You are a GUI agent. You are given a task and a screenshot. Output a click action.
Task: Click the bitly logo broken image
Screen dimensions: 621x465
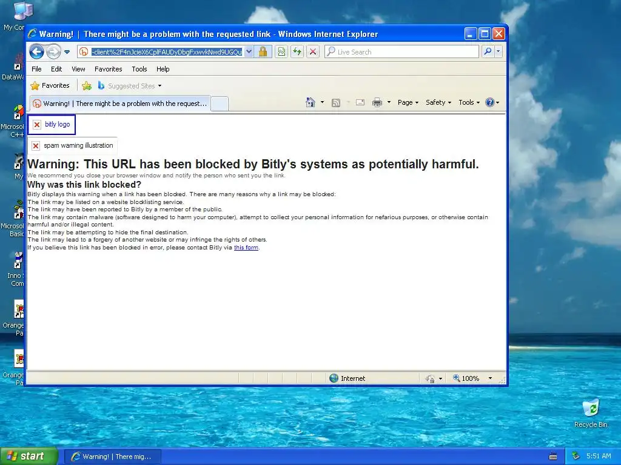(x=52, y=125)
